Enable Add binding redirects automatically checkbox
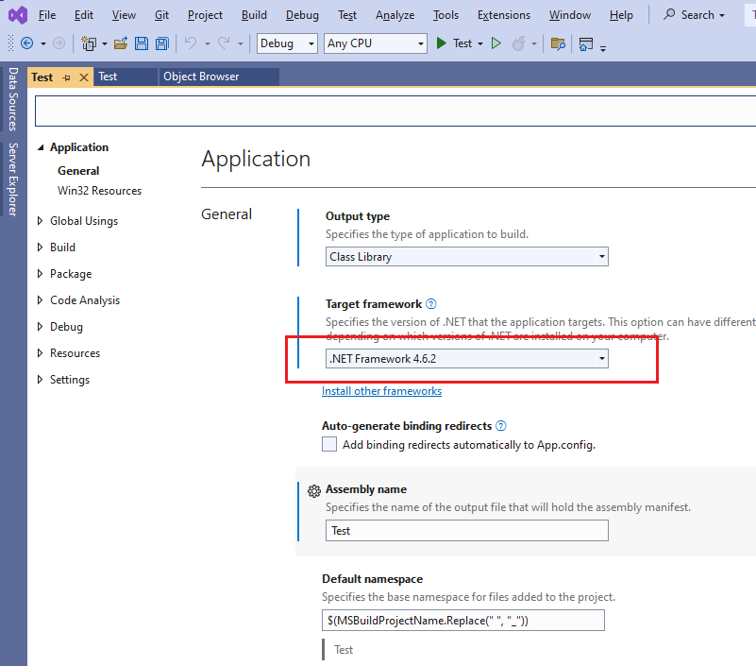 (x=329, y=444)
